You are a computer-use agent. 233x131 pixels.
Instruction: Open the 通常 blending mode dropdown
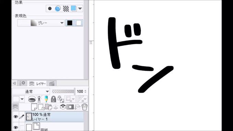(31, 92)
